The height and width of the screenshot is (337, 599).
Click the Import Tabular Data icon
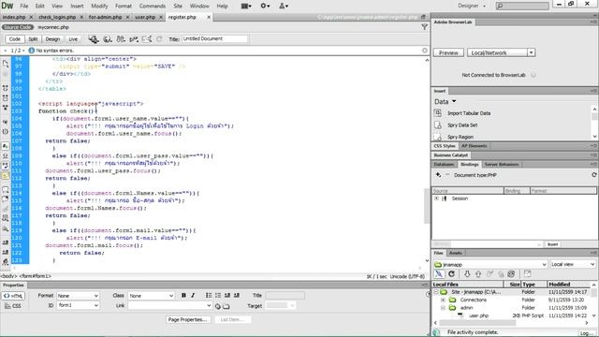point(438,113)
